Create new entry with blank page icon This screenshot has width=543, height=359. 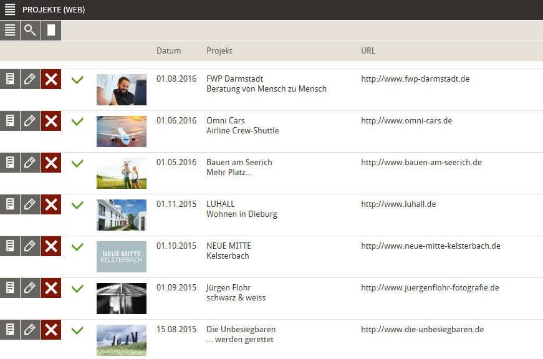pos(51,30)
